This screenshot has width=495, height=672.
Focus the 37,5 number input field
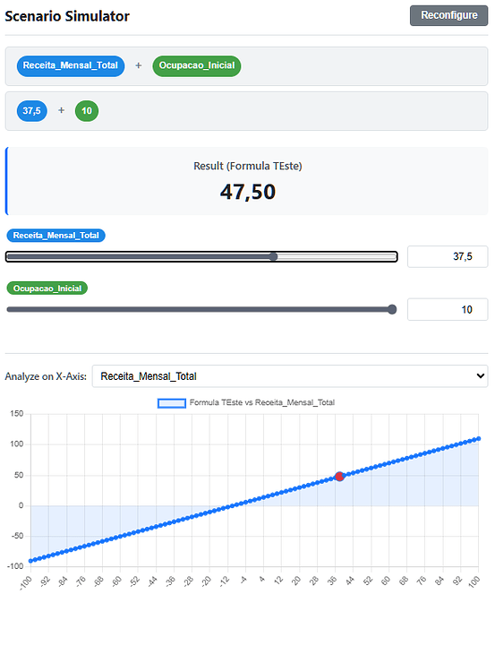tap(448, 257)
